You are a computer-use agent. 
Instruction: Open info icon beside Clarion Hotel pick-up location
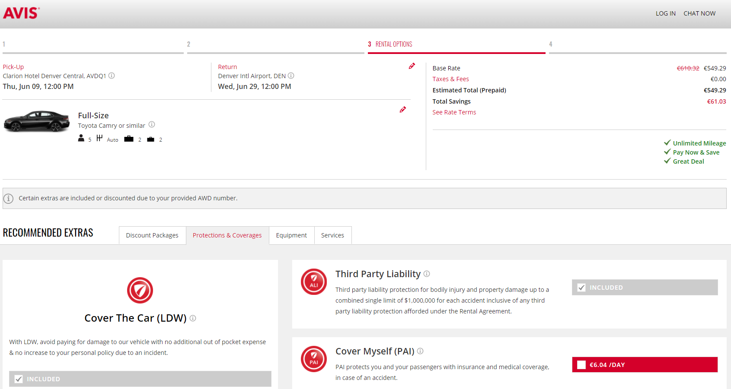pyautogui.click(x=112, y=76)
